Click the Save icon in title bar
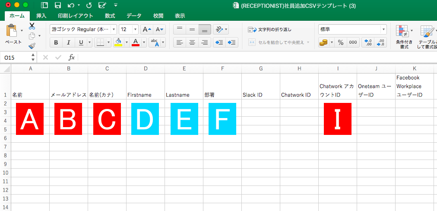 [57, 5]
